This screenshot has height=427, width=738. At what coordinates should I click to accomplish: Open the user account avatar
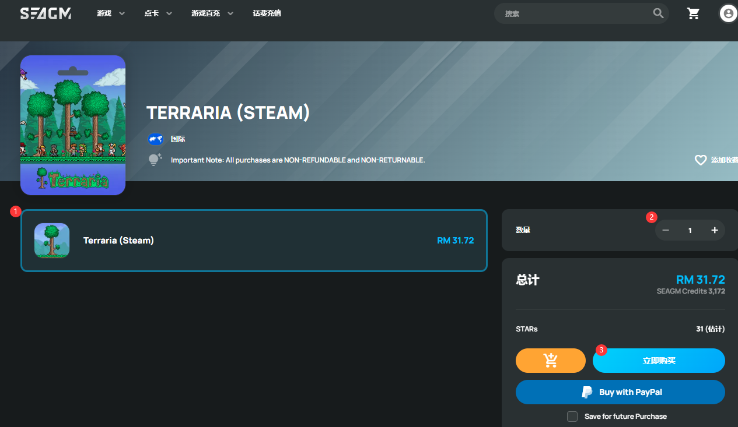[728, 13]
